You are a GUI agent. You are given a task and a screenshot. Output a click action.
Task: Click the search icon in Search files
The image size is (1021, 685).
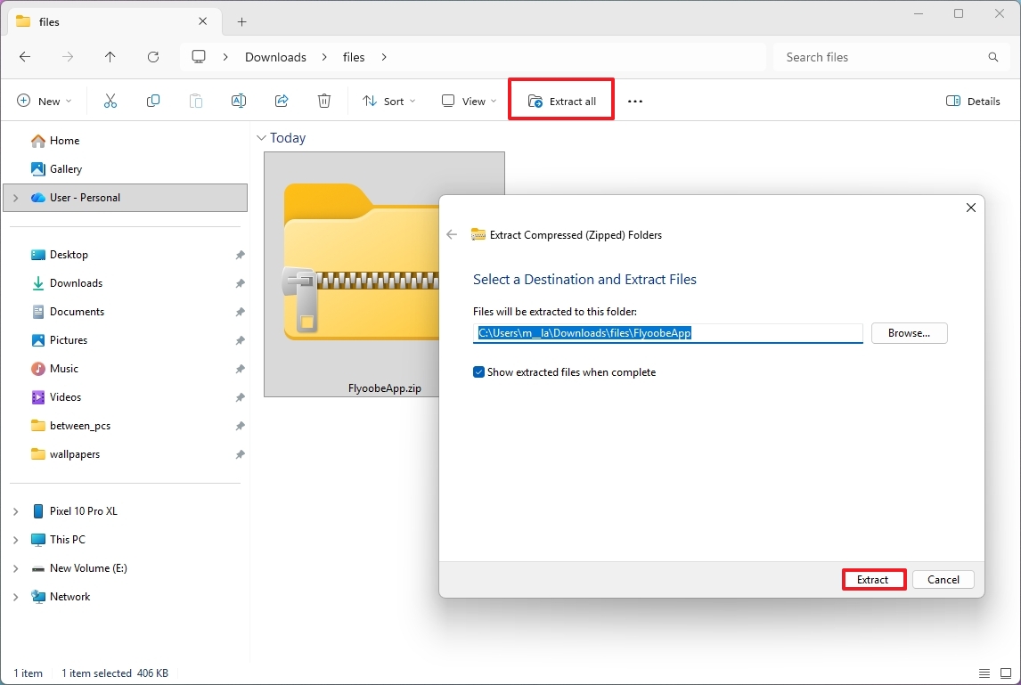click(992, 56)
